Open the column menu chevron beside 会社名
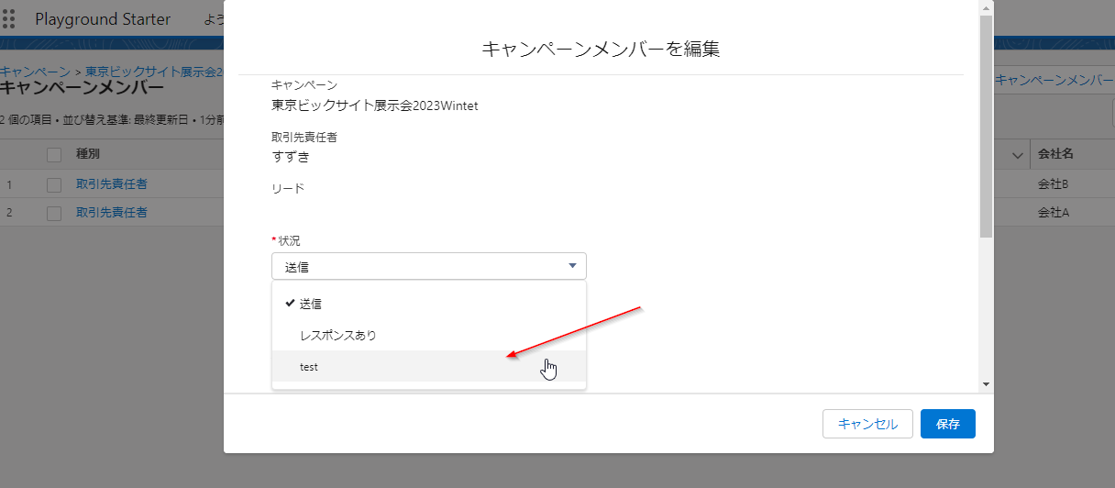Viewport: 1115px width, 488px height. point(1017,155)
